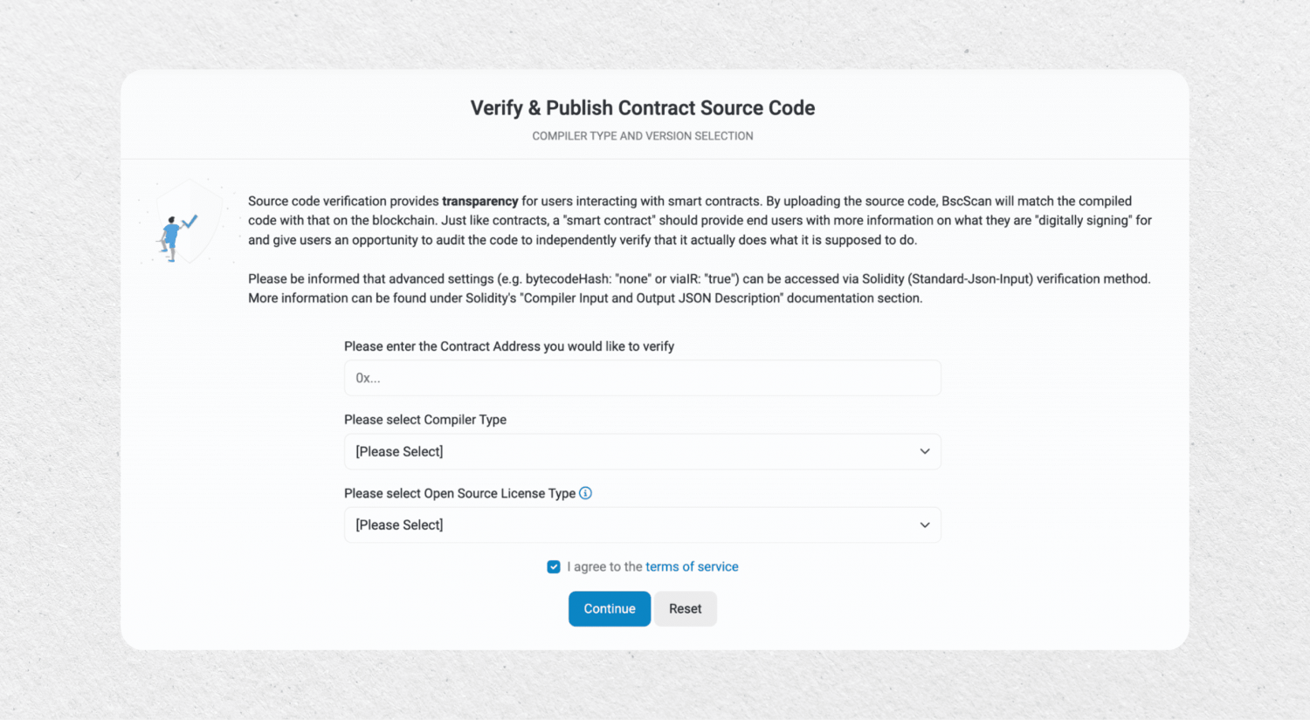Open the terms of service link

692,567
